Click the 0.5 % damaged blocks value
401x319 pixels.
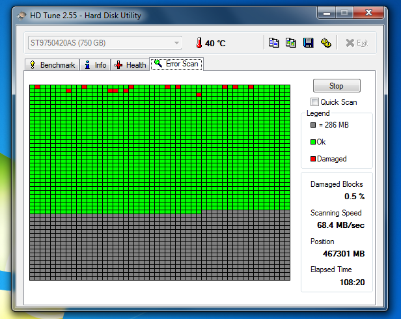[x=354, y=196]
